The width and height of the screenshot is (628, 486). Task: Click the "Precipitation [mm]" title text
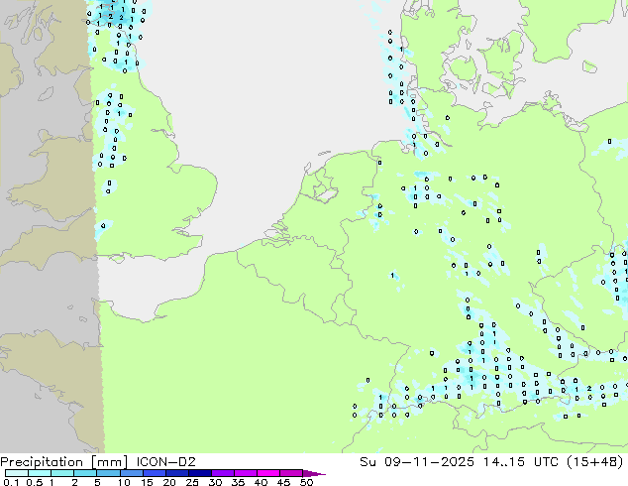point(64,462)
